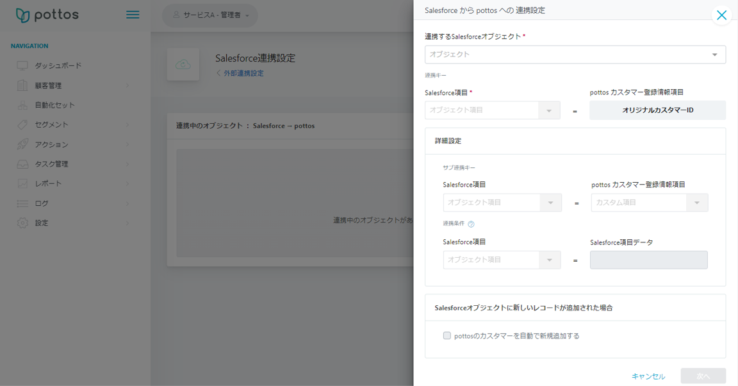Click the キャンセル link
This screenshot has height=386, width=738.
point(648,376)
